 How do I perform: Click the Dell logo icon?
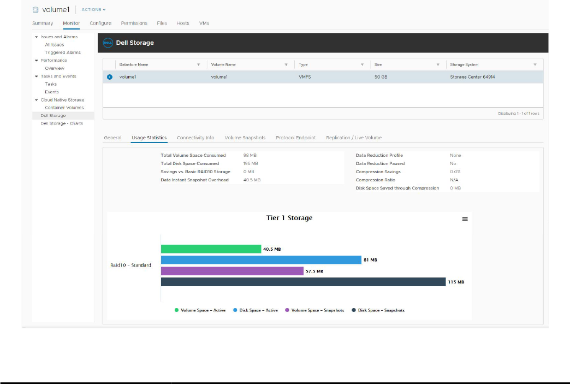point(108,43)
